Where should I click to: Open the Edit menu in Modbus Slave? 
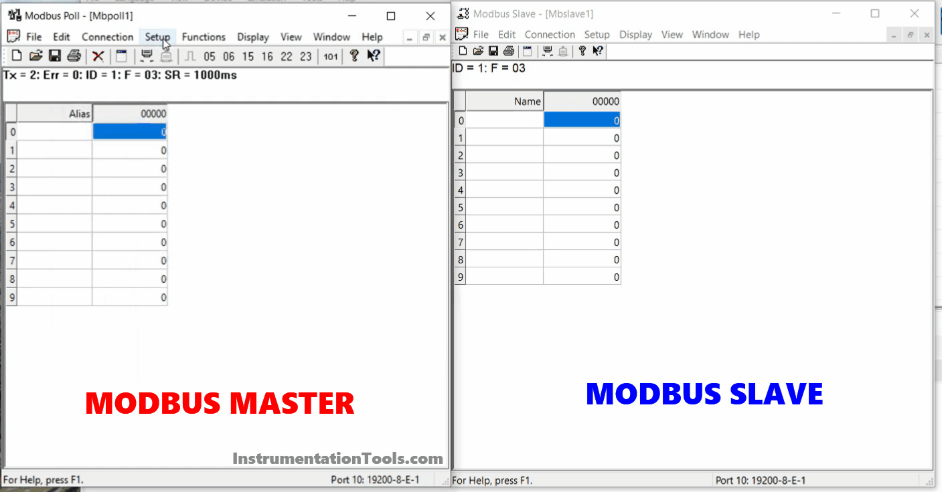(x=507, y=34)
